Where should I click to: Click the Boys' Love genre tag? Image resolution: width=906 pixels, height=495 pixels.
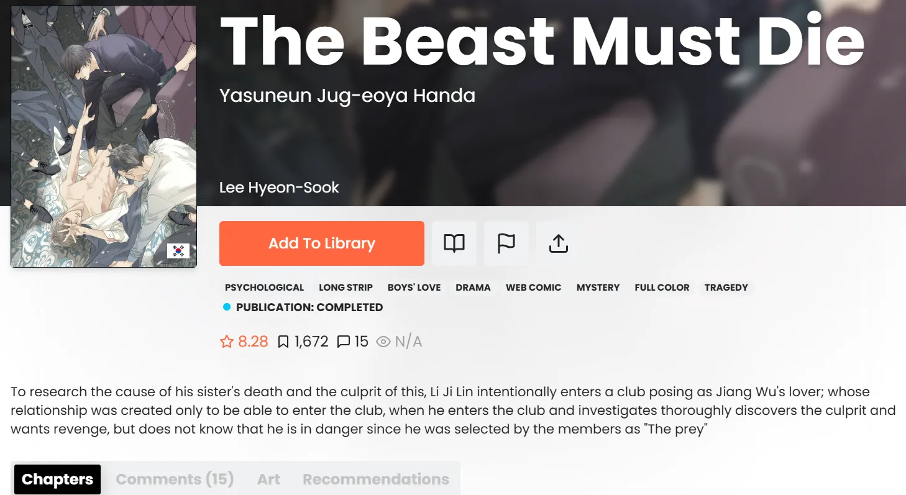click(414, 288)
